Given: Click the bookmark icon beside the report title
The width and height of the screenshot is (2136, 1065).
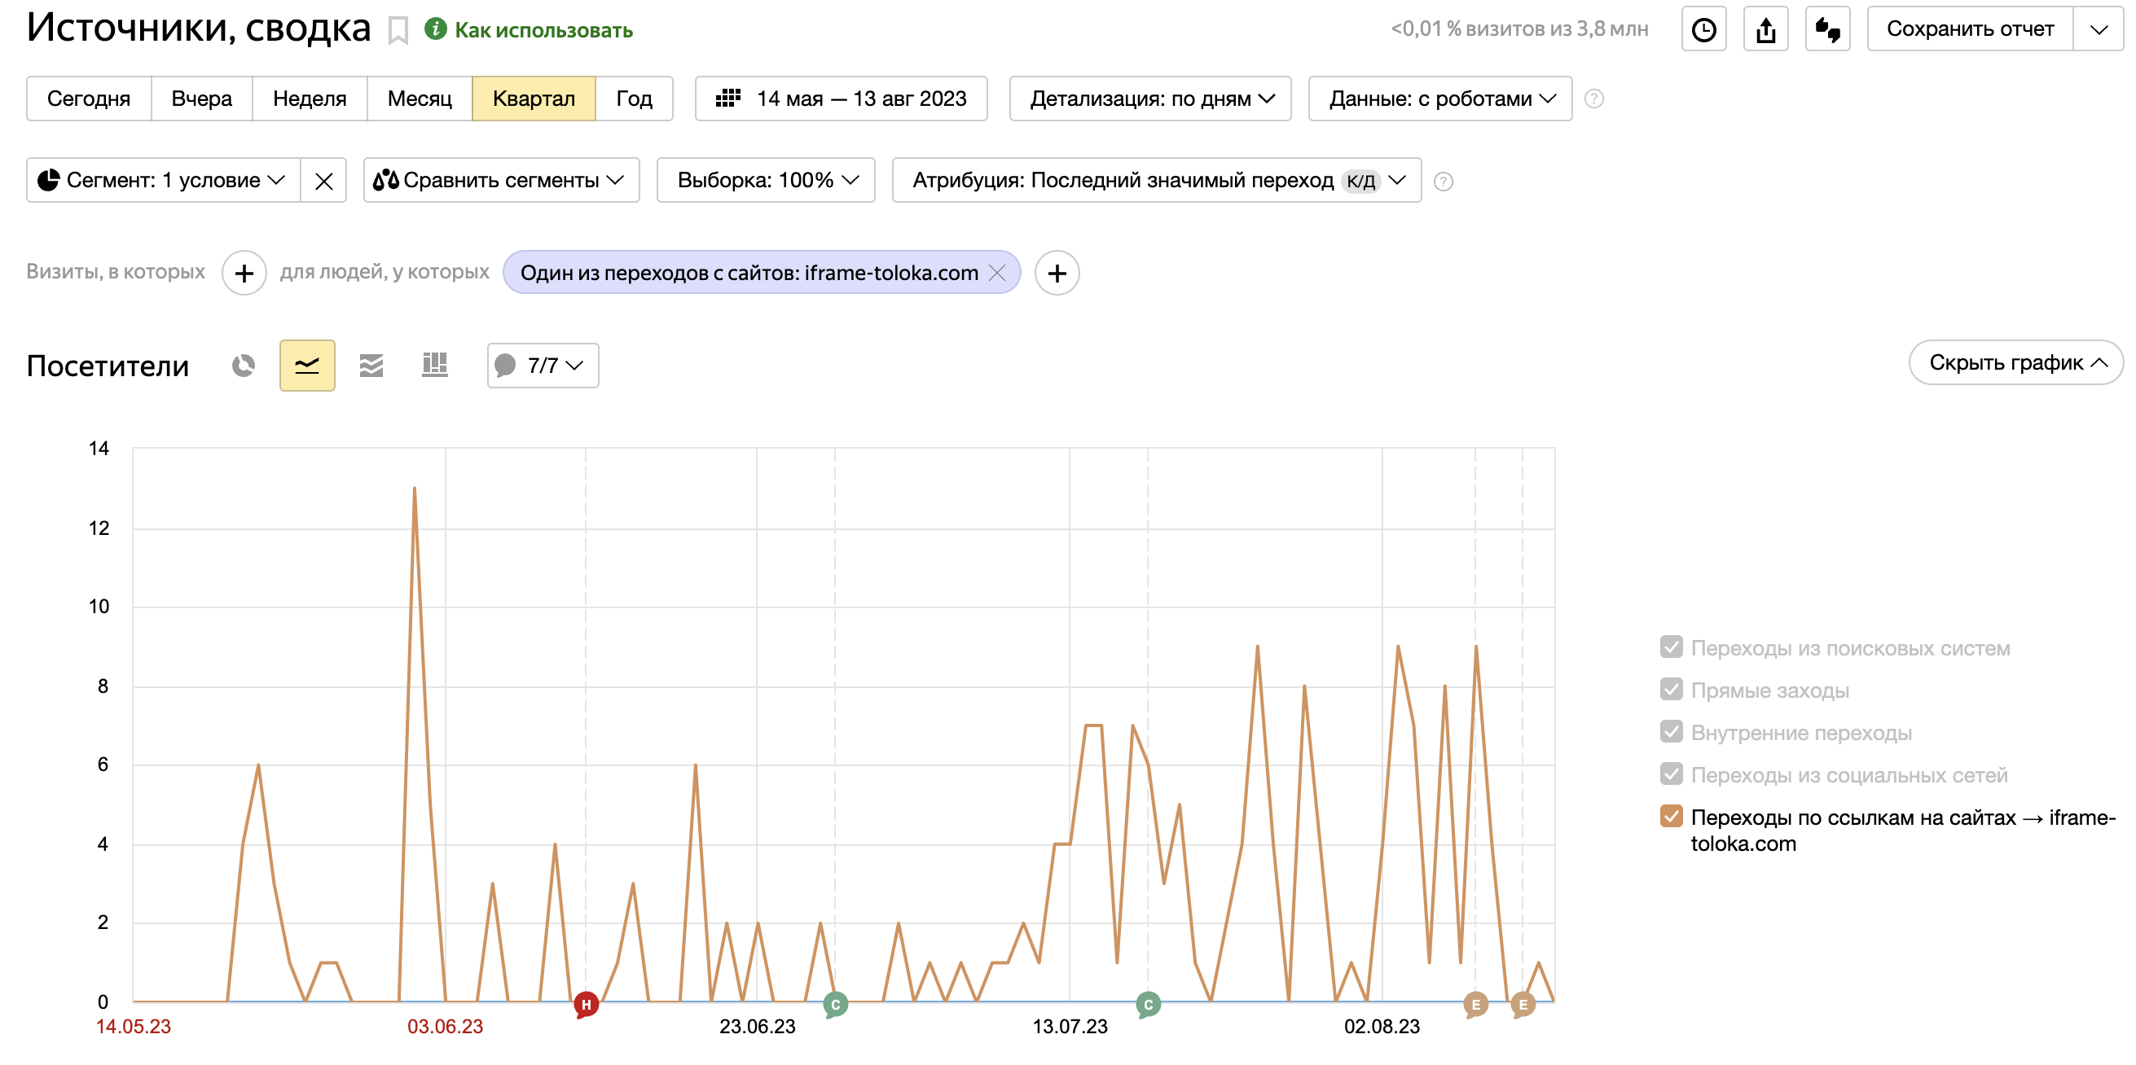Looking at the screenshot, I should tap(398, 32).
